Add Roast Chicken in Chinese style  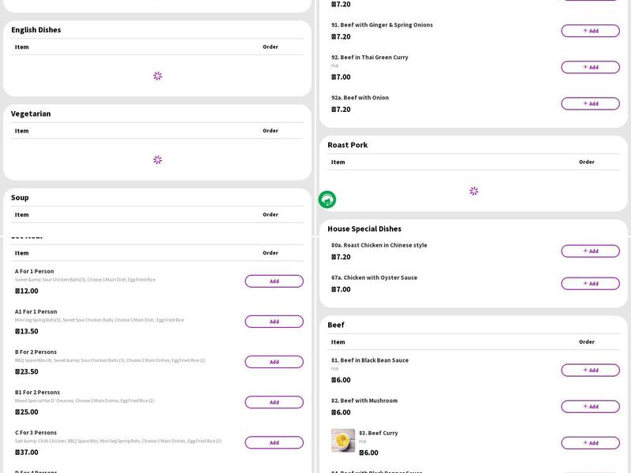[x=590, y=251]
